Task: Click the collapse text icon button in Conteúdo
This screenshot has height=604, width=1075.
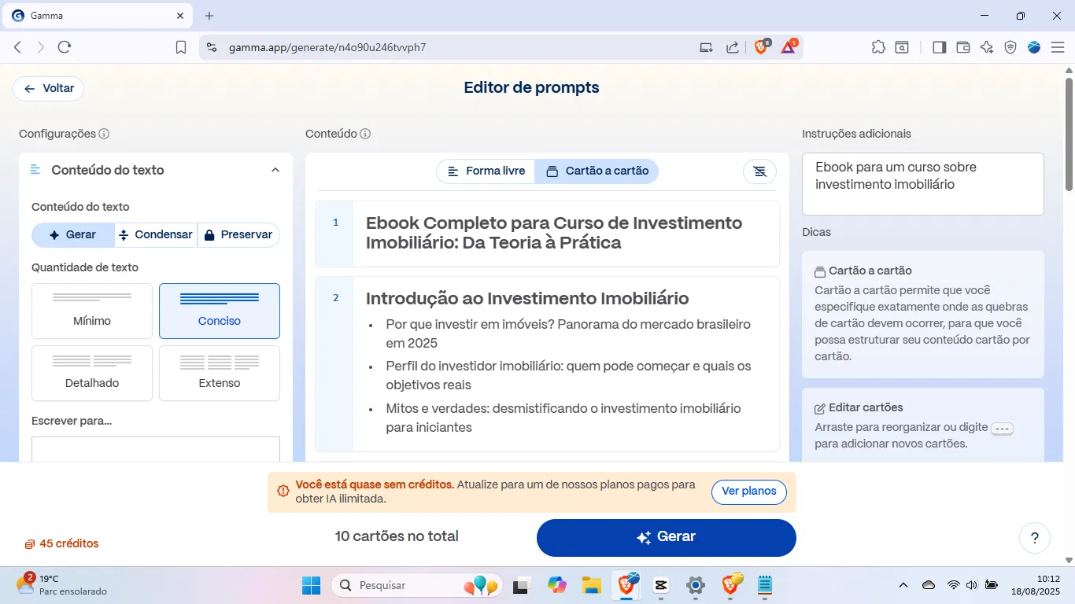Action: point(759,171)
